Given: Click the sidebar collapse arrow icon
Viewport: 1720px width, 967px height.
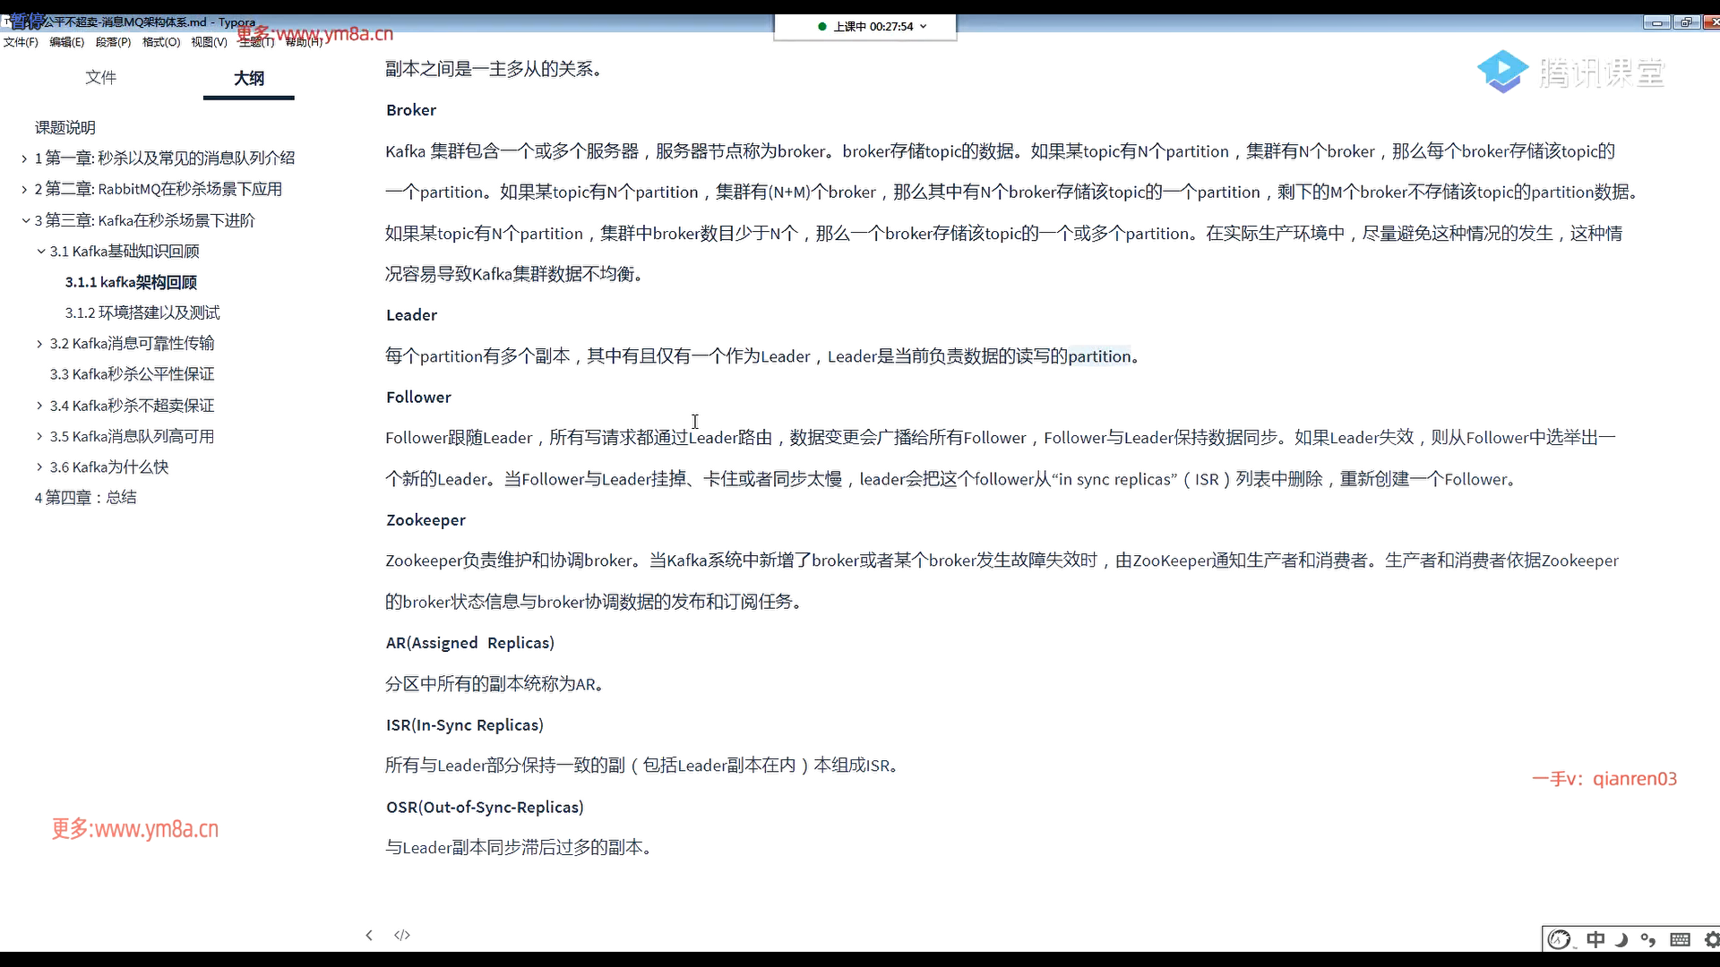Looking at the screenshot, I should 369,935.
